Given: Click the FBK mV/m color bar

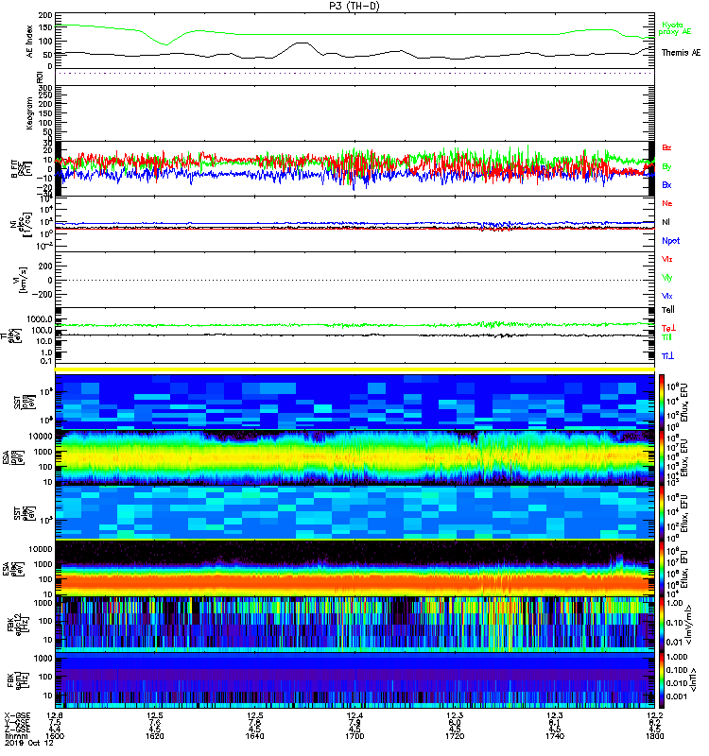Looking at the screenshot, I should [x=661, y=625].
